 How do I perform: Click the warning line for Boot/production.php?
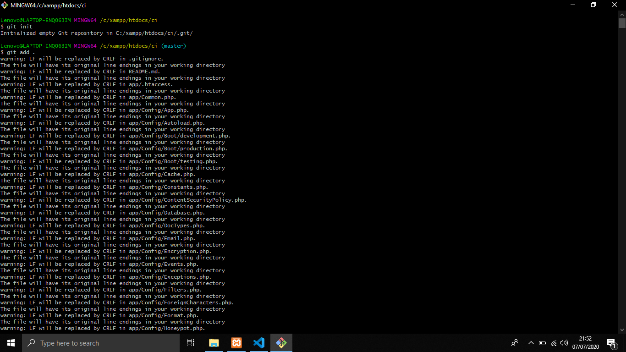[x=114, y=148]
